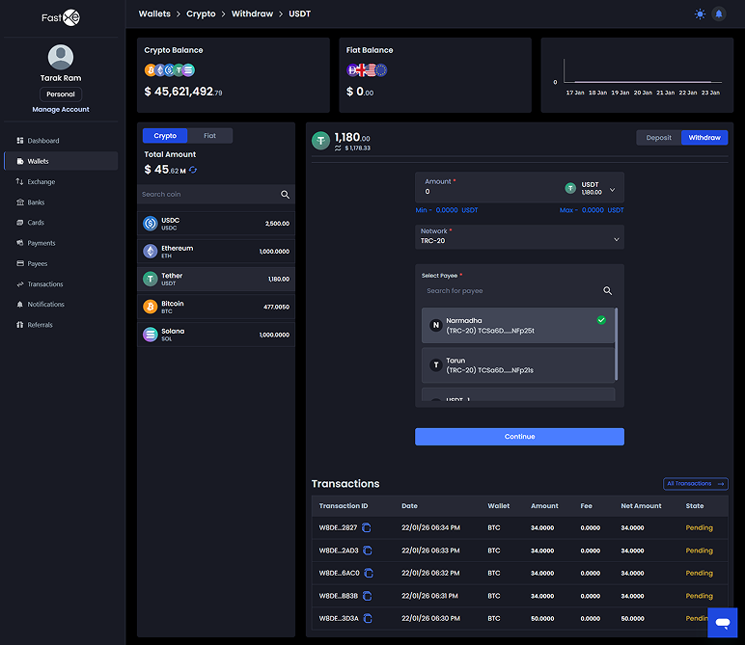Copy transaction ID W8DE...8838

tap(367, 596)
